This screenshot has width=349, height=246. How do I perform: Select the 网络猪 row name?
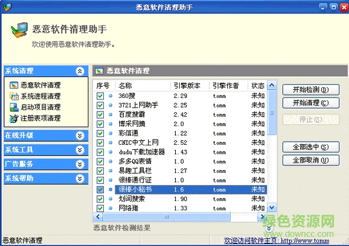click(128, 208)
